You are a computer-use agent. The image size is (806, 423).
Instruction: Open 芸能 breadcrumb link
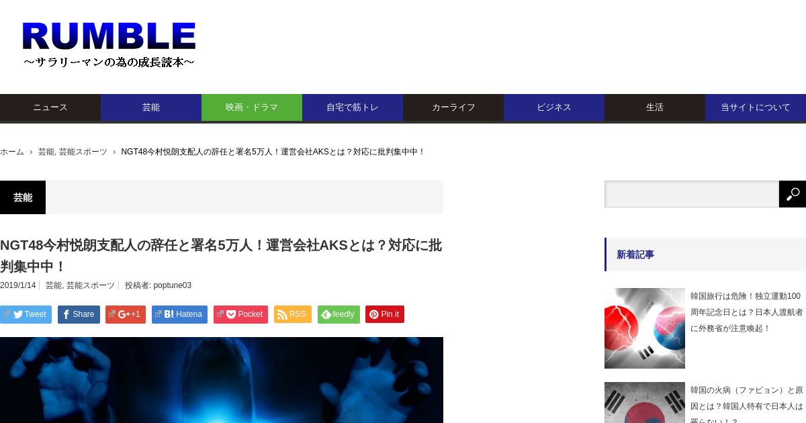pos(46,152)
